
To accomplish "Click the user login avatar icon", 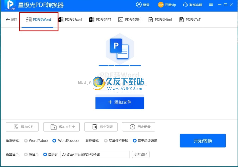I will pyautogui.click(x=139, y=5).
